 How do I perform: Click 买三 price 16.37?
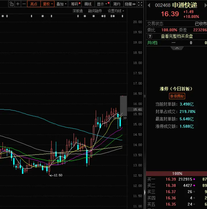click(171, 192)
